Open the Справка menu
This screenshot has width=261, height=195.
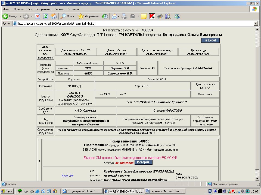[x=73, y=9]
